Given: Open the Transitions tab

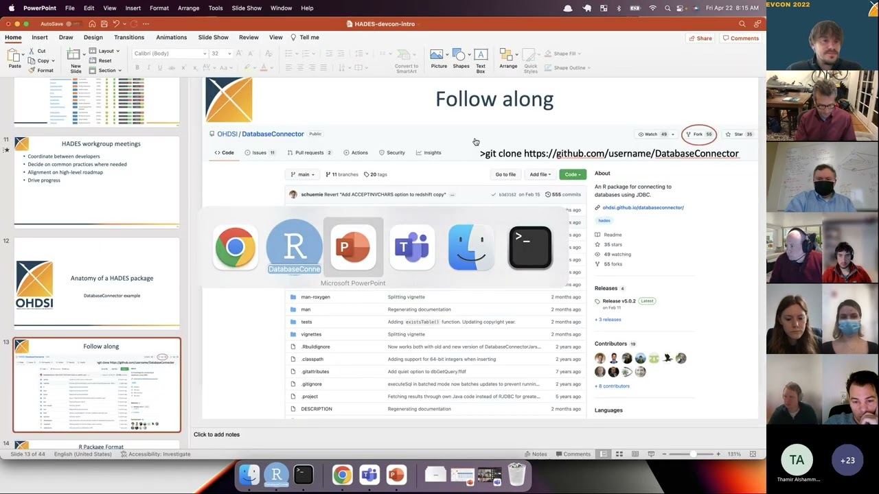Looking at the screenshot, I should pyautogui.click(x=129, y=37).
